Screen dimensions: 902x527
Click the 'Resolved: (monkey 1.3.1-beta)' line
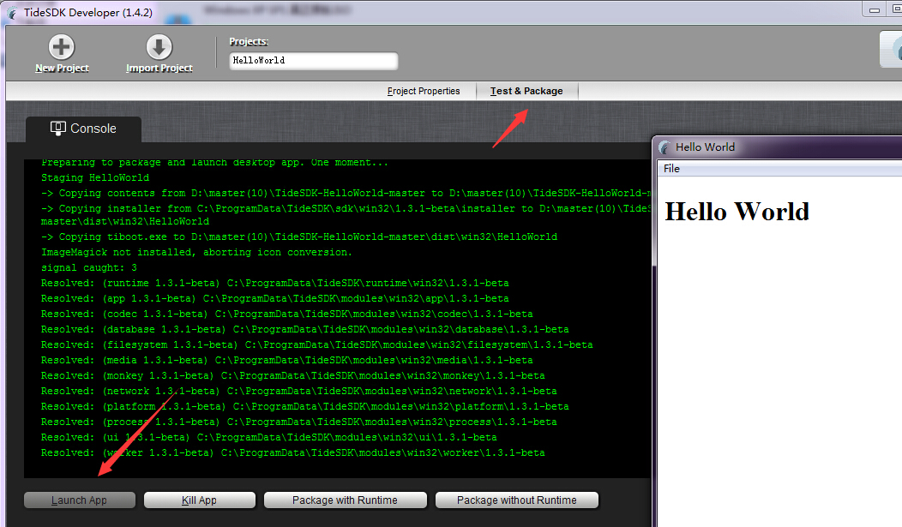[x=292, y=376]
